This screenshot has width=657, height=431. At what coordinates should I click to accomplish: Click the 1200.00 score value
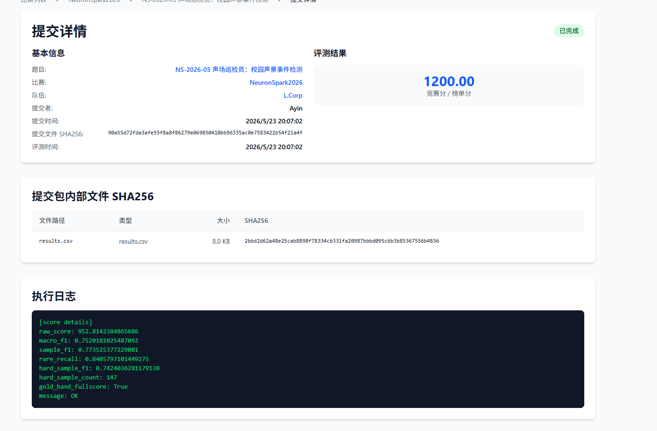click(x=449, y=82)
